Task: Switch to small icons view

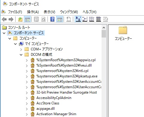Action: [x=85, y=19]
